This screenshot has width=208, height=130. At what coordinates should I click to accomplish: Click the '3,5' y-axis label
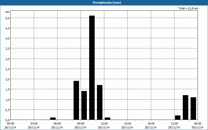coord(8,49)
